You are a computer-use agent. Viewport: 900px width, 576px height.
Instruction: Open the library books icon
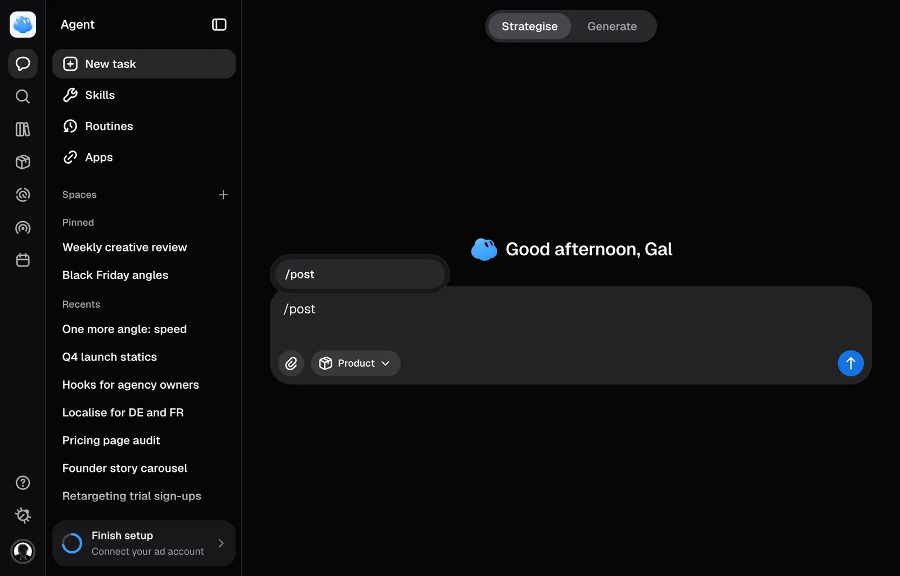23,129
